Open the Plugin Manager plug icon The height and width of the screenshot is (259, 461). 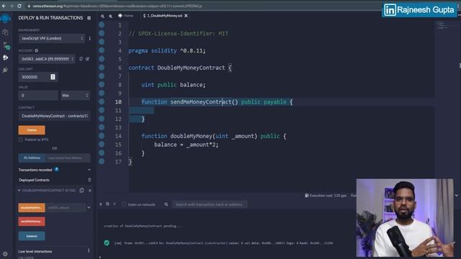pyautogui.click(x=5, y=70)
